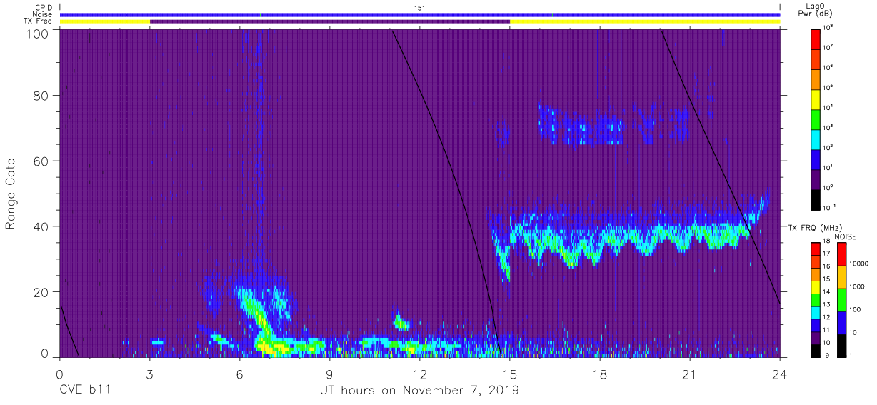The image size is (877, 405).
Task: Select the red segment of power colorbar
Action: click(816, 39)
